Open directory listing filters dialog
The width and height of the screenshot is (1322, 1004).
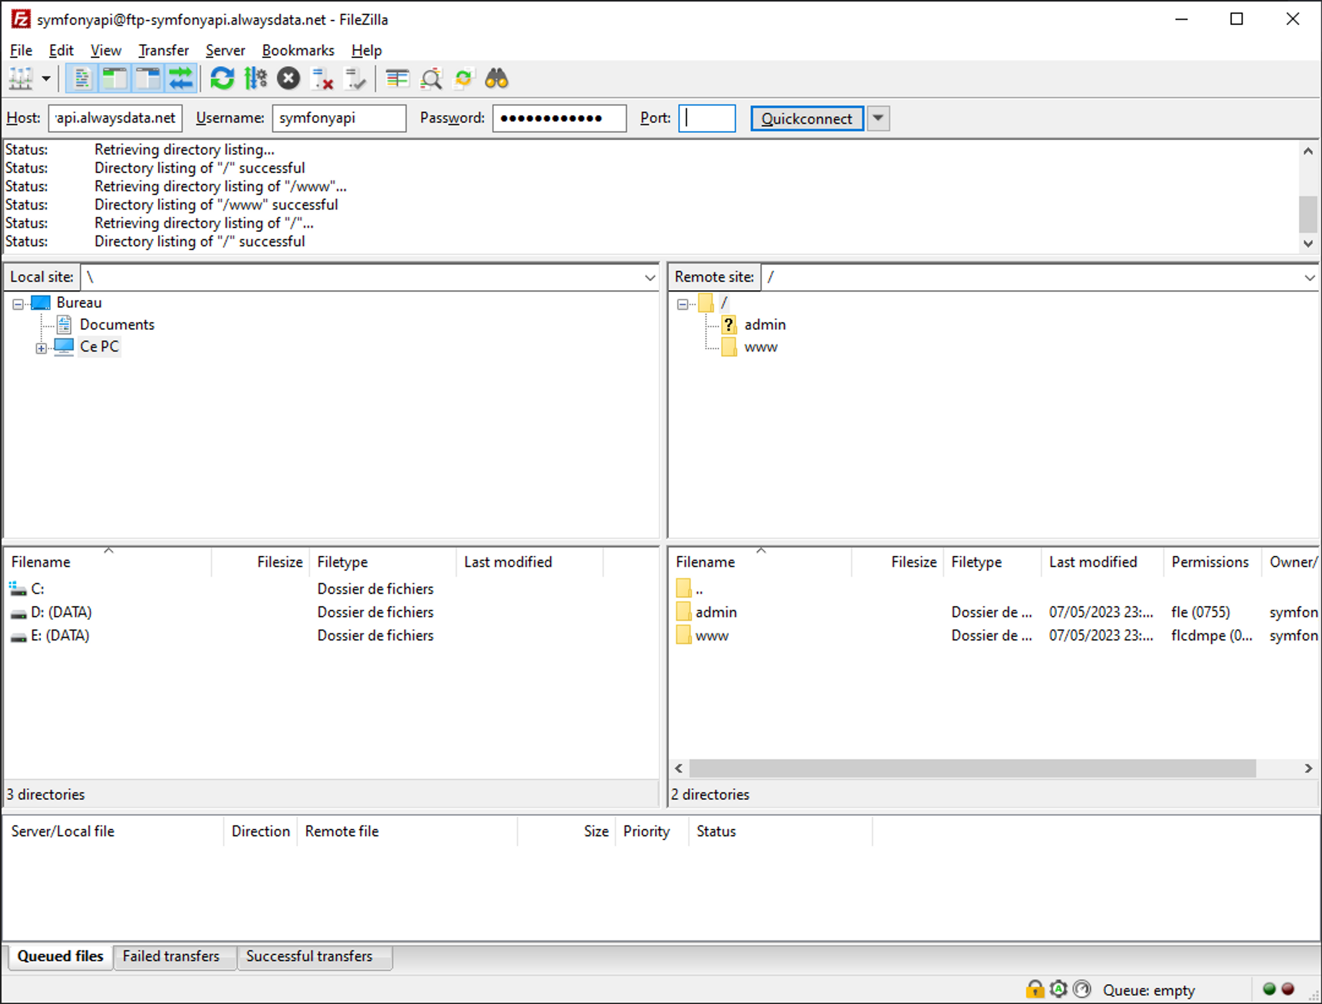[x=397, y=79]
